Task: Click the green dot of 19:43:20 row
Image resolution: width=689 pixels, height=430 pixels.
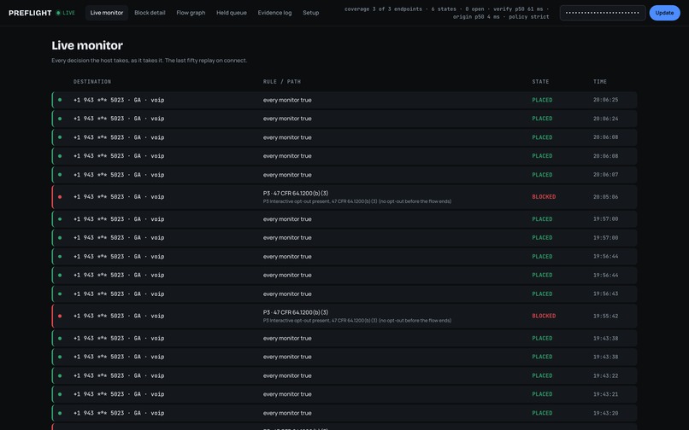Action: pyautogui.click(x=60, y=413)
